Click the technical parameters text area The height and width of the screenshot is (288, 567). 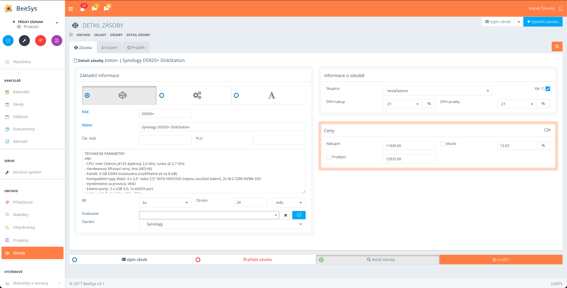tap(194, 171)
